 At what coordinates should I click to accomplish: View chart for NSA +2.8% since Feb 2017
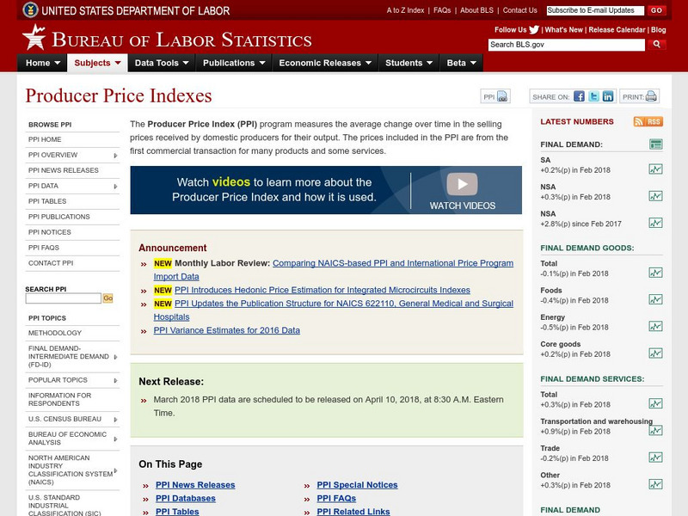pos(655,223)
